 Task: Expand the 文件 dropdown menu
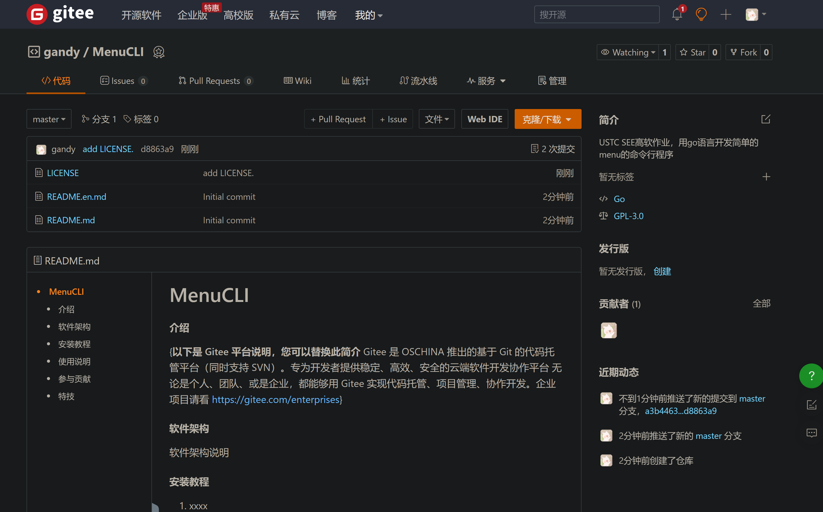(x=437, y=119)
